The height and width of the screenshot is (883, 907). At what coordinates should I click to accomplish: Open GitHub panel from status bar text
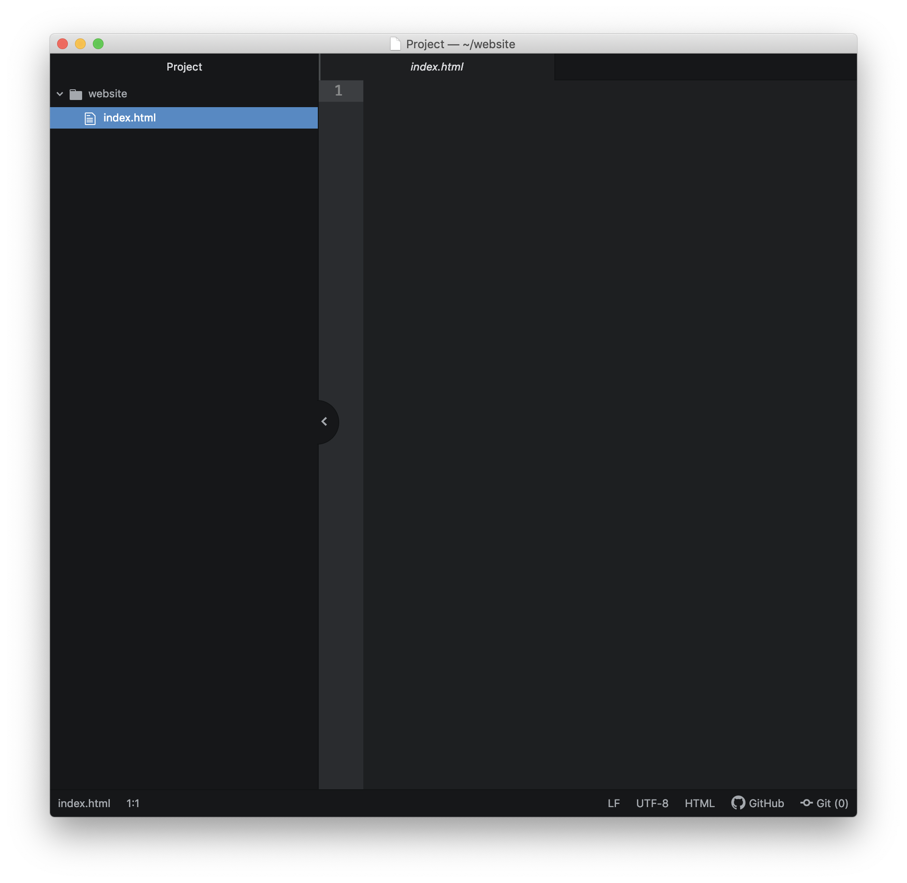point(766,803)
